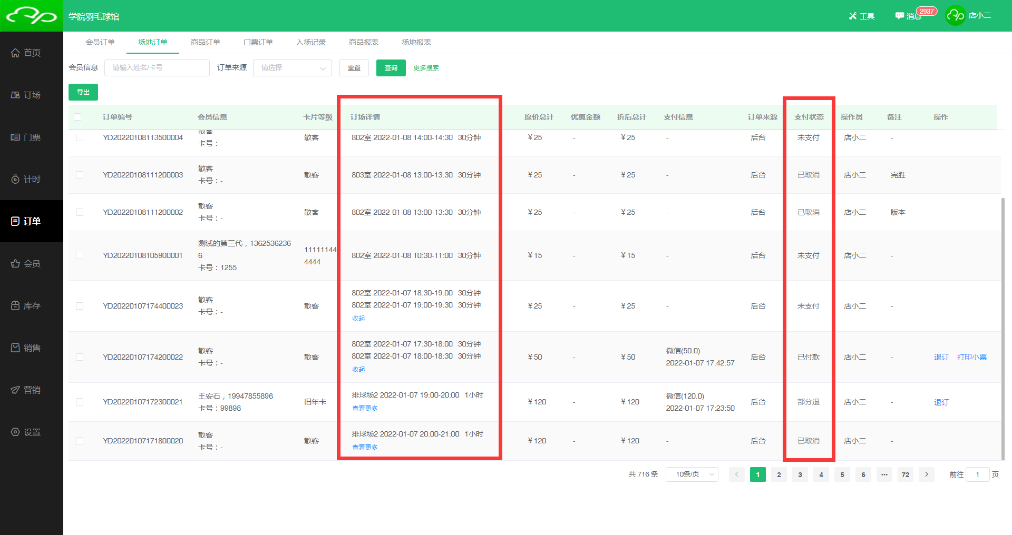Open the 营销 marketing sidebar icon

click(x=15, y=390)
